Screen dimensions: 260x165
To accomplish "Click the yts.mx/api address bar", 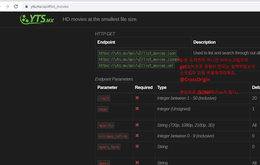I will 141,6.
